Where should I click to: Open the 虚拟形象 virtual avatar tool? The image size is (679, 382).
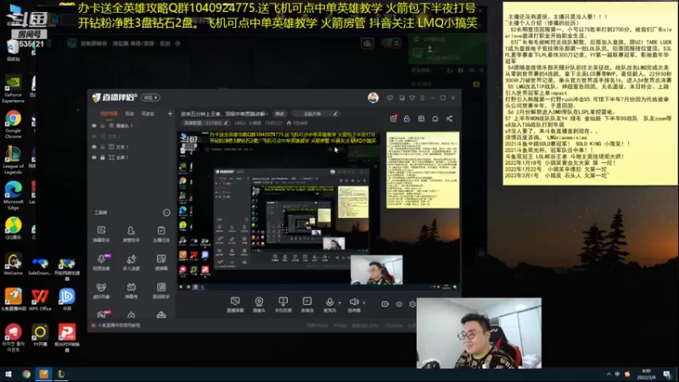click(x=101, y=290)
